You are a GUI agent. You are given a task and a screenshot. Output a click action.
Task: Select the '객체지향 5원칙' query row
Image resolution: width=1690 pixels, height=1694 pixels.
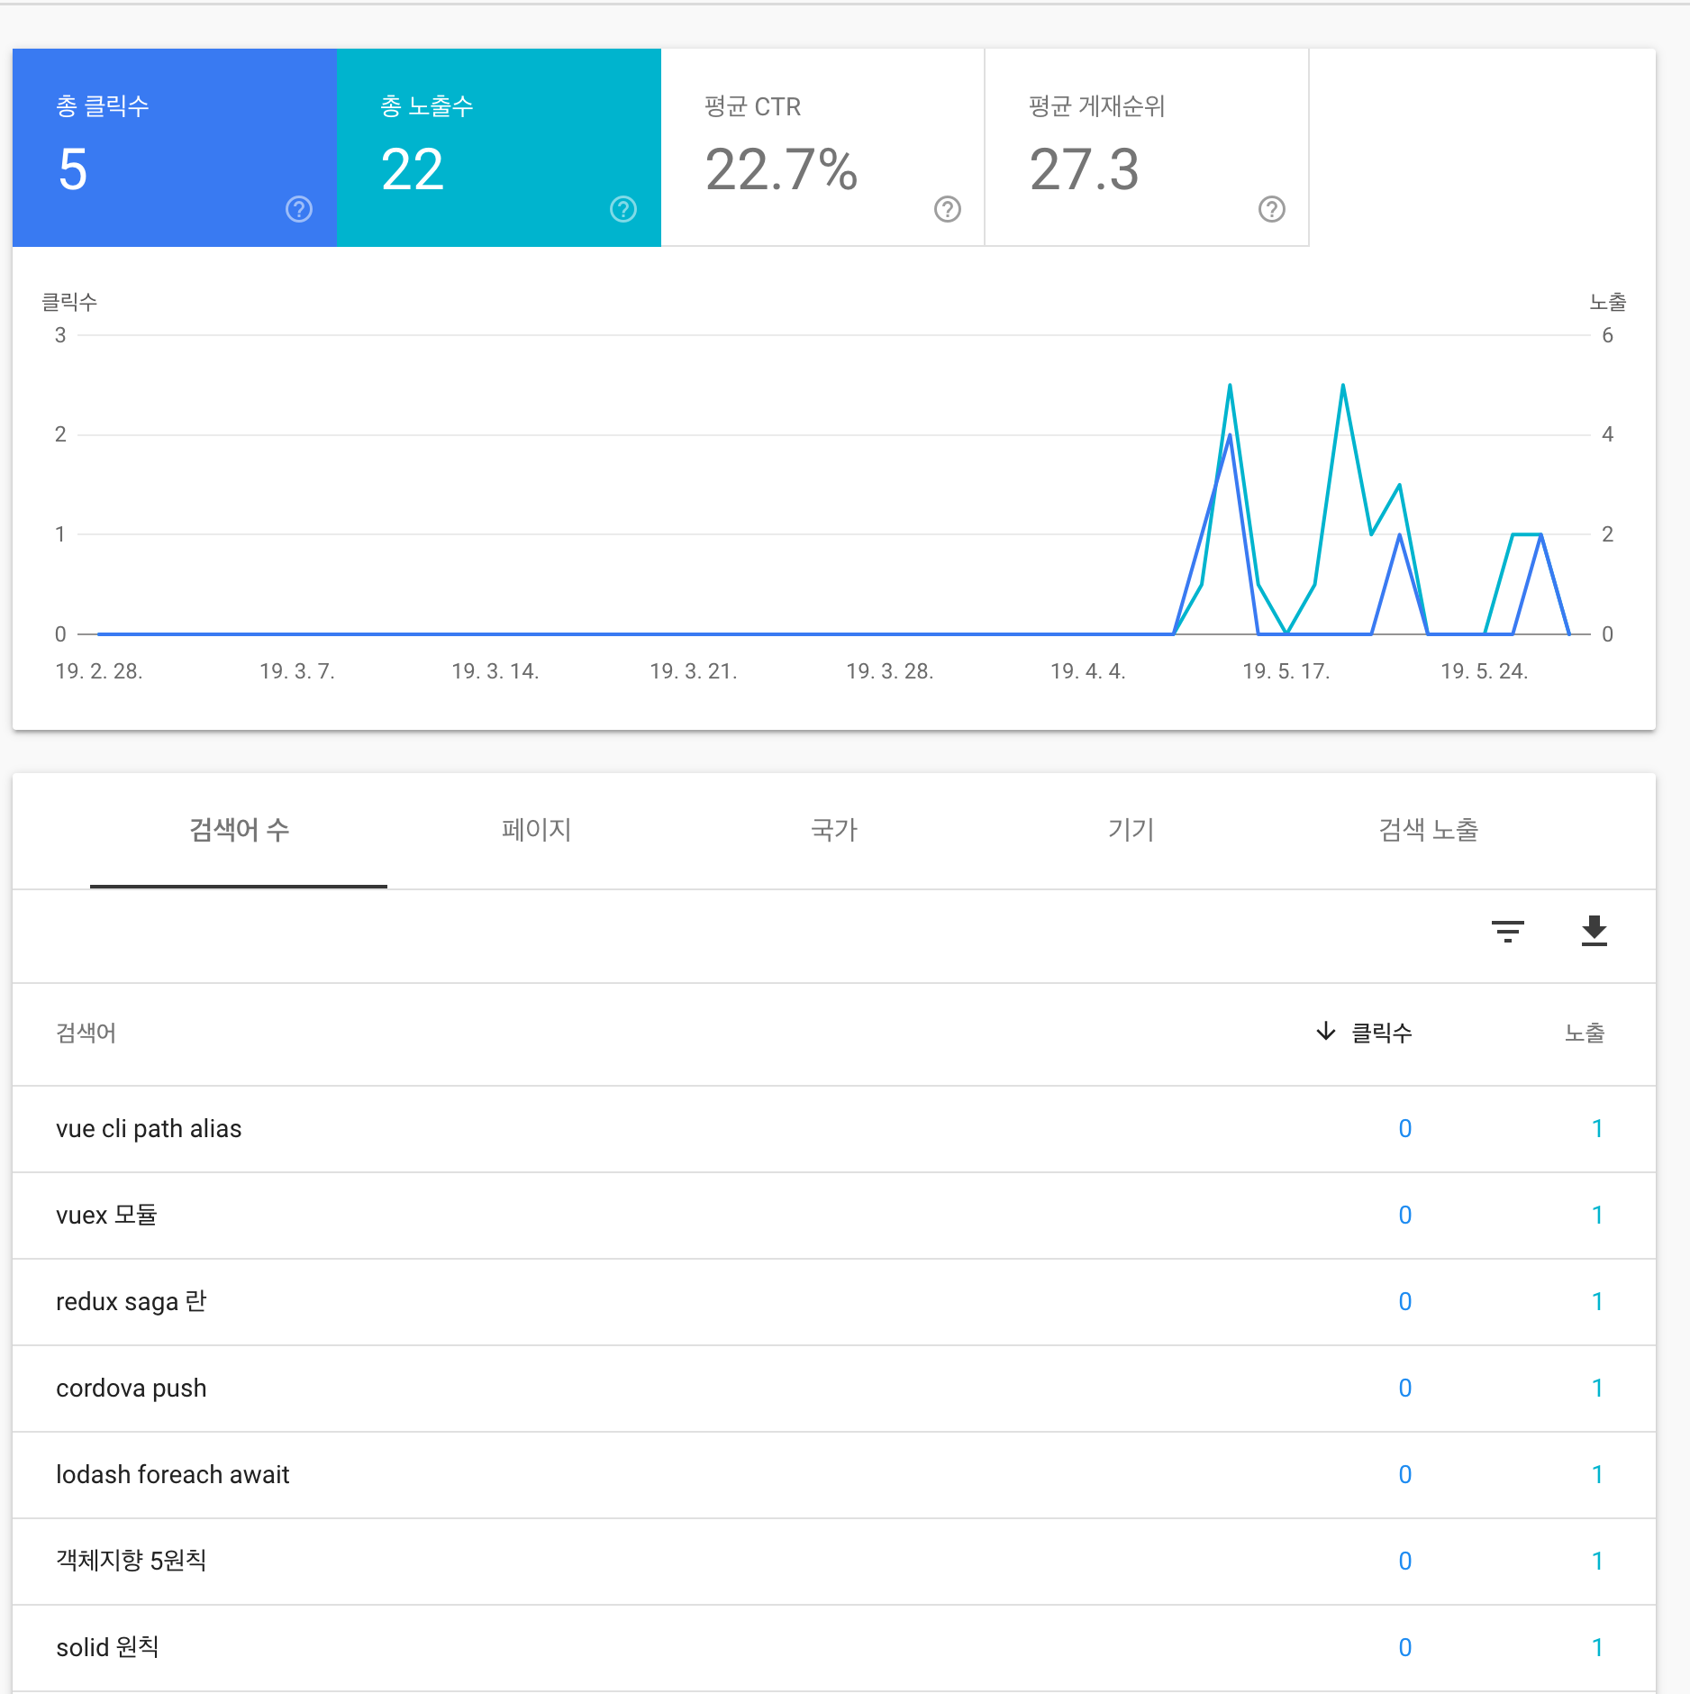pos(834,1562)
